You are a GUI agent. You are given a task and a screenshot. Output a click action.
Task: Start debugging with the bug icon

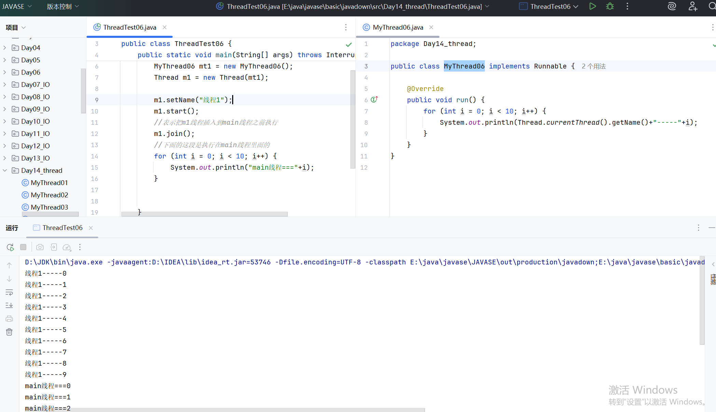pyautogui.click(x=610, y=6)
